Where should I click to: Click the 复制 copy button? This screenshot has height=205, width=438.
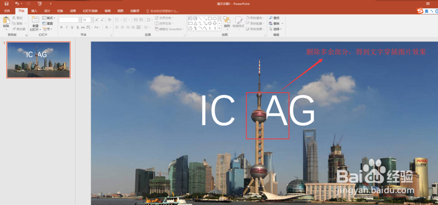click(18, 24)
